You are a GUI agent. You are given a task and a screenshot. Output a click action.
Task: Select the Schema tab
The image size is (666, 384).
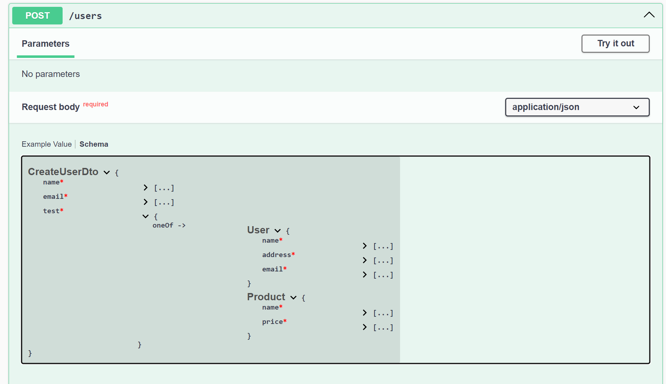[x=94, y=144]
